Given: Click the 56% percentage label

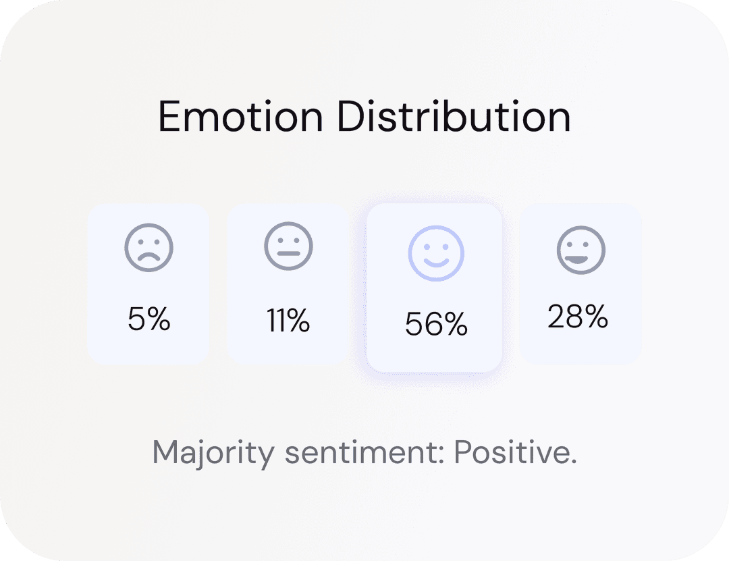Looking at the screenshot, I should point(436,325).
